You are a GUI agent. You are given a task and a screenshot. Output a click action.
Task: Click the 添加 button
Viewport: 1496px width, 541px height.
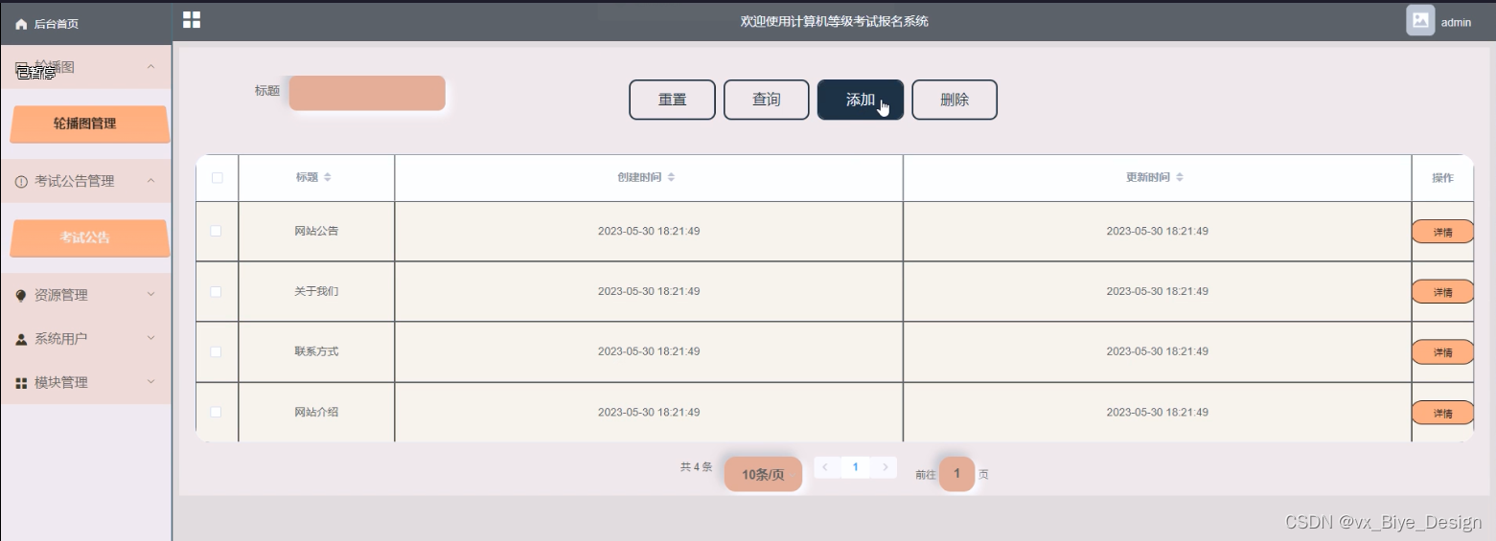tap(860, 100)
